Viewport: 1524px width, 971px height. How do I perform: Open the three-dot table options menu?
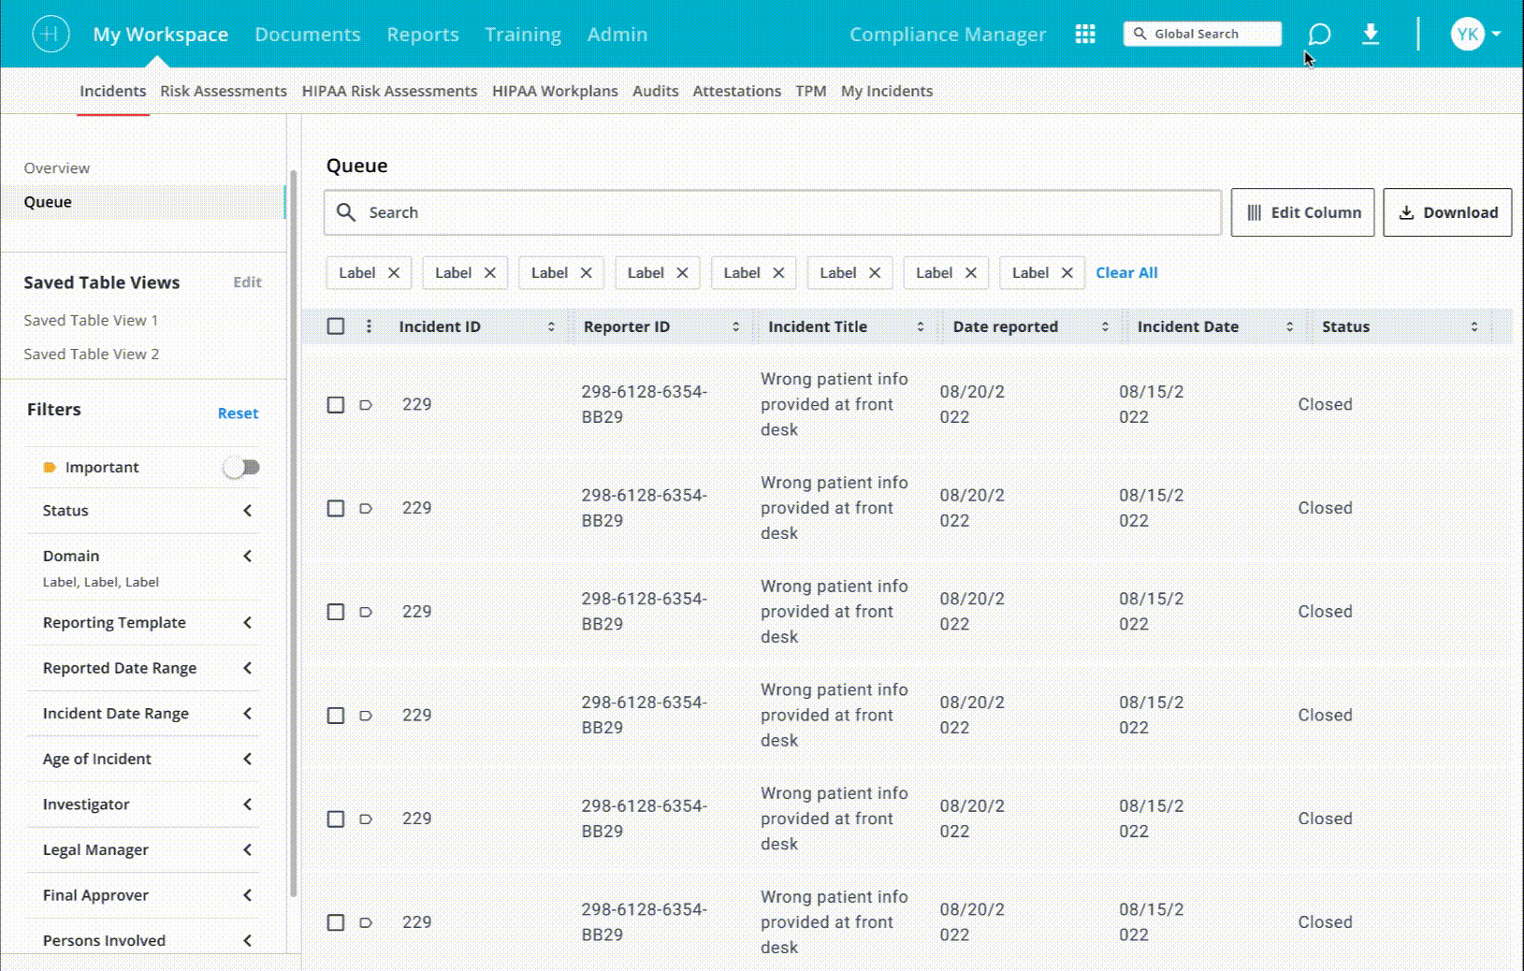click(369, 326)
